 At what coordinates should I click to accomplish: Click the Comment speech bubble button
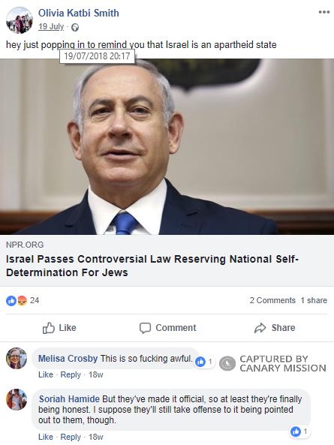(167, 328)
